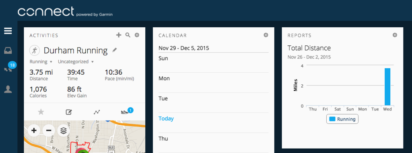Open the user profile sidebar icon
This screenshot has width=412, height=153.
click(x=8, y=90)
